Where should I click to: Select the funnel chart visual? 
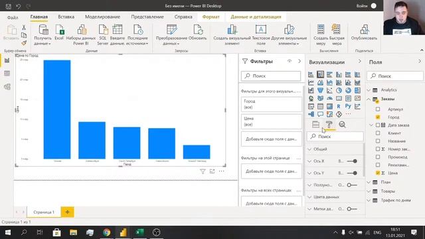pos(320,90)
